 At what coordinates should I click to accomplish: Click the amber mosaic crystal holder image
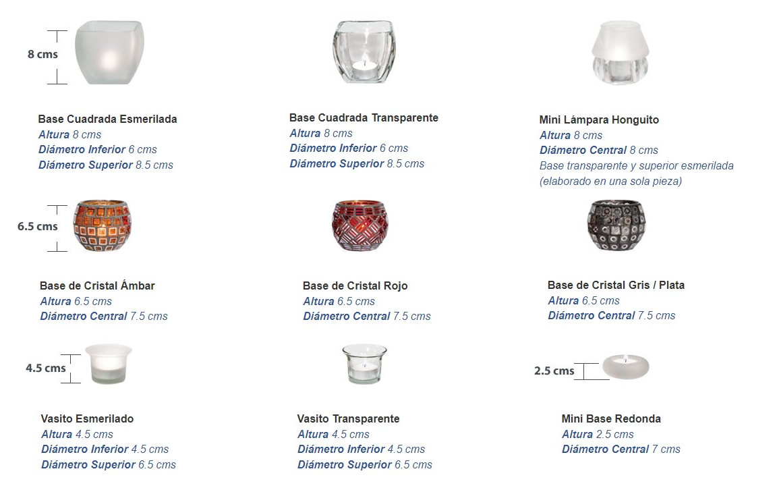coord(102,225)
